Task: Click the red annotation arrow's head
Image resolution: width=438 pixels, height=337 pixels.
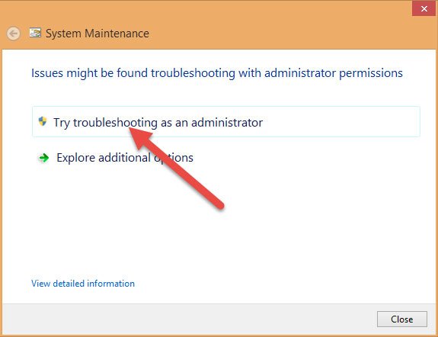Action: tap(141, 138)
